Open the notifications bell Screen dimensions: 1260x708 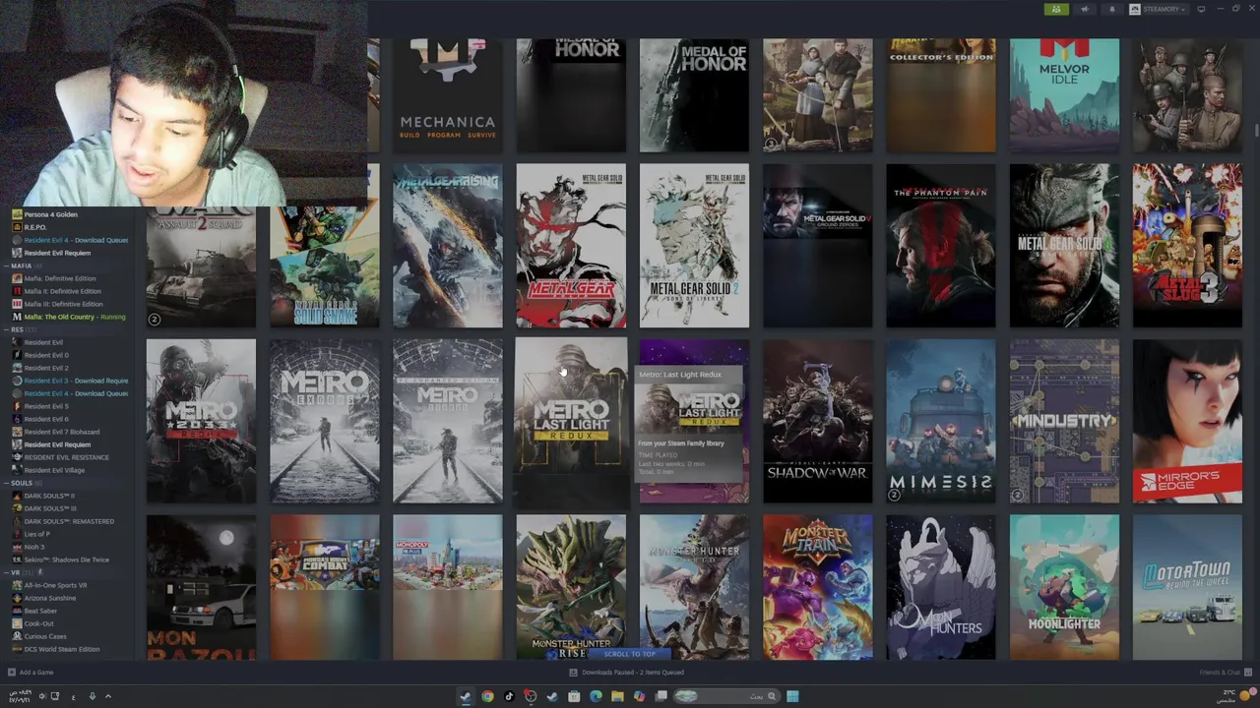click(1112, 9)
